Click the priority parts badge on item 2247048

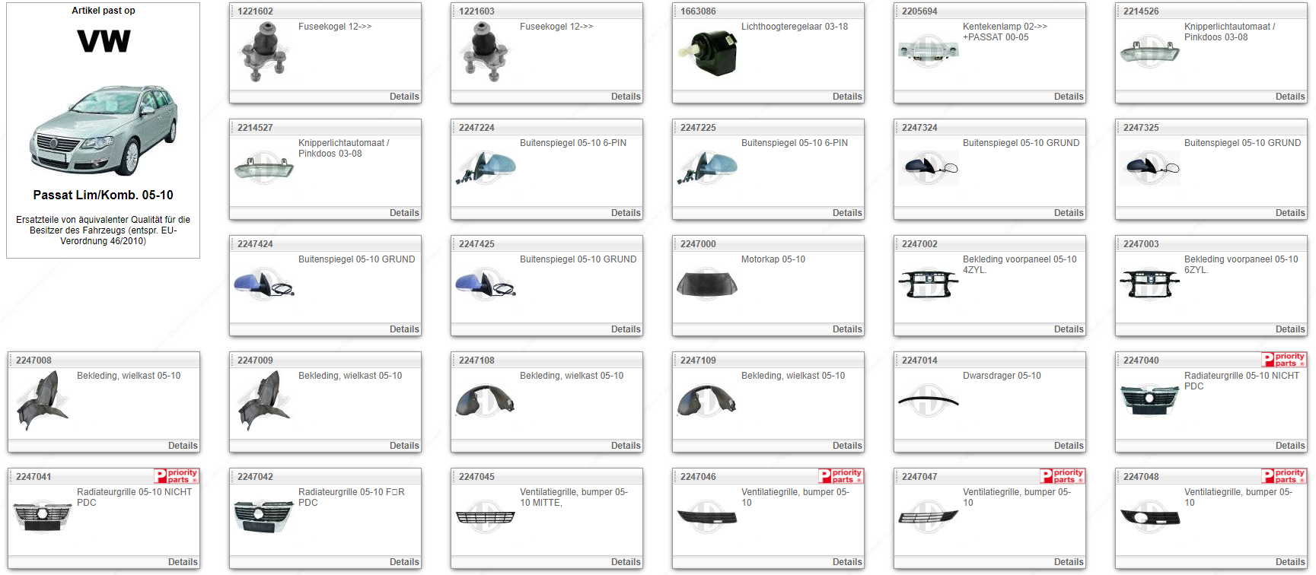click(x=1284, y=476)
